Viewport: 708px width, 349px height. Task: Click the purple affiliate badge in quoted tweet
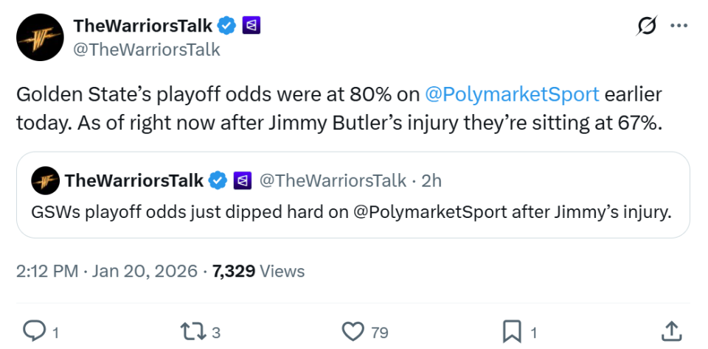[242, 180]
